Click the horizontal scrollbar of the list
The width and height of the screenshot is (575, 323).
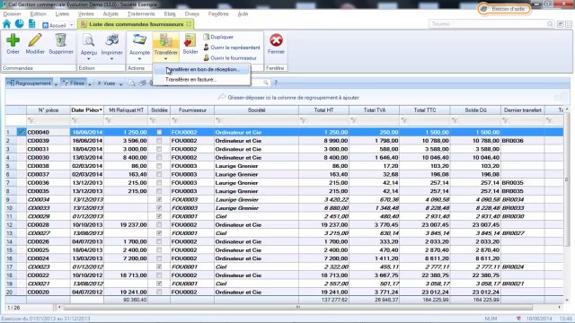coord(297,307)
